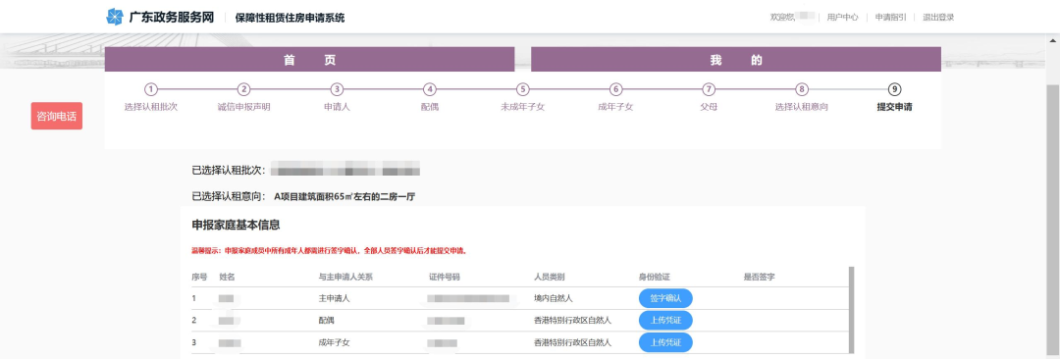Click the 咨询电话 button
Screen dimensions: 1060x359
click(x=57, y=116)
